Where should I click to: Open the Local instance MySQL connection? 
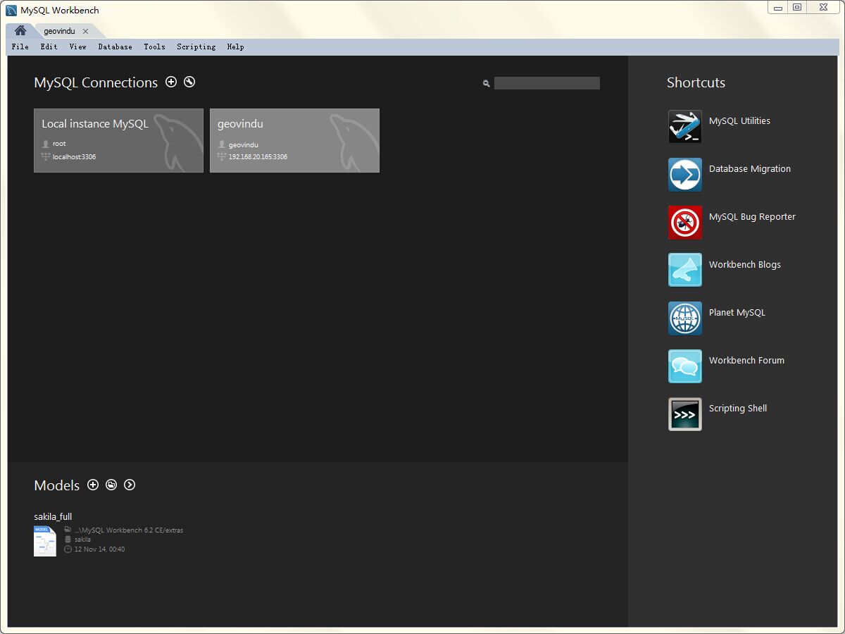point(118,140)
